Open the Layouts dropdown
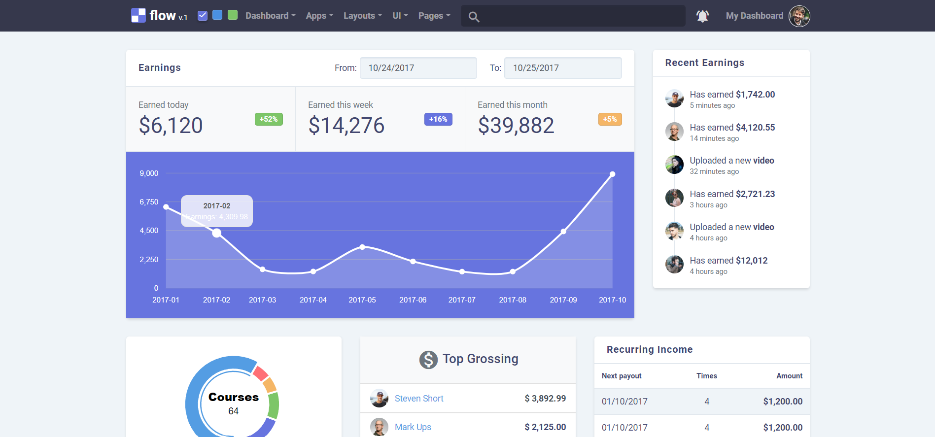The width and height of the screenshot is (935, 437). pos(362,16)
